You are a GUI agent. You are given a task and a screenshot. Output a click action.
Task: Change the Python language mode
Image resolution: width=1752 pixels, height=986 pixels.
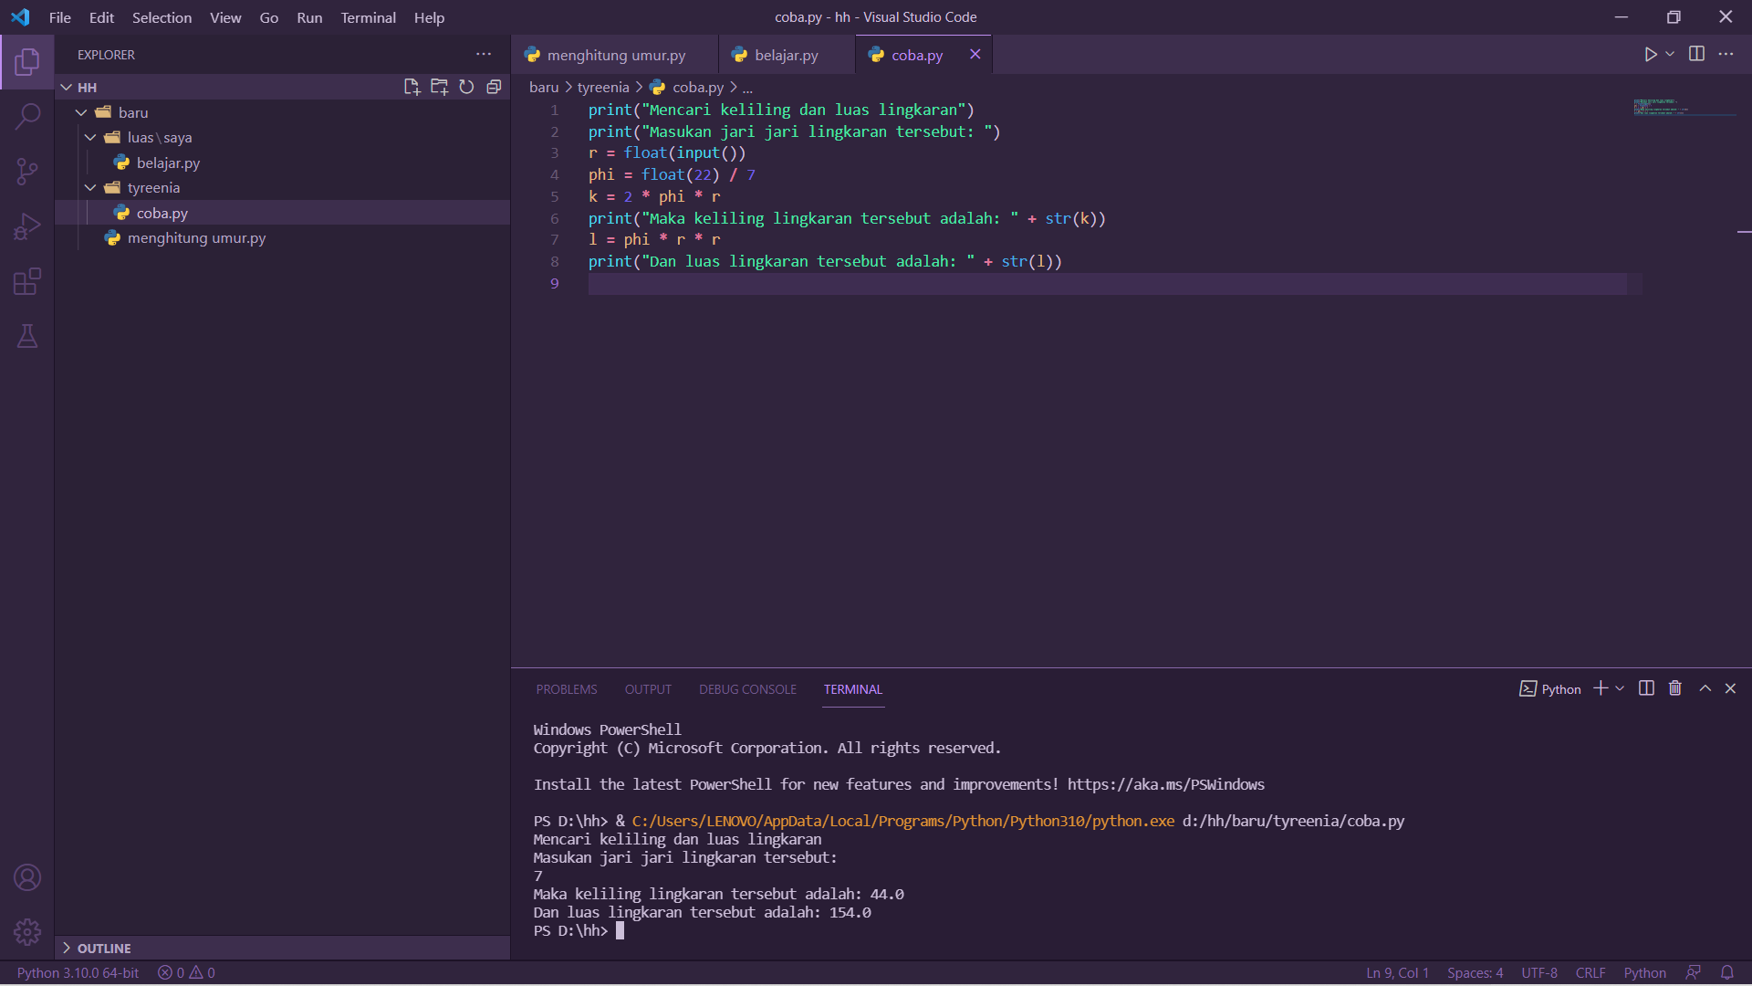1644,973
